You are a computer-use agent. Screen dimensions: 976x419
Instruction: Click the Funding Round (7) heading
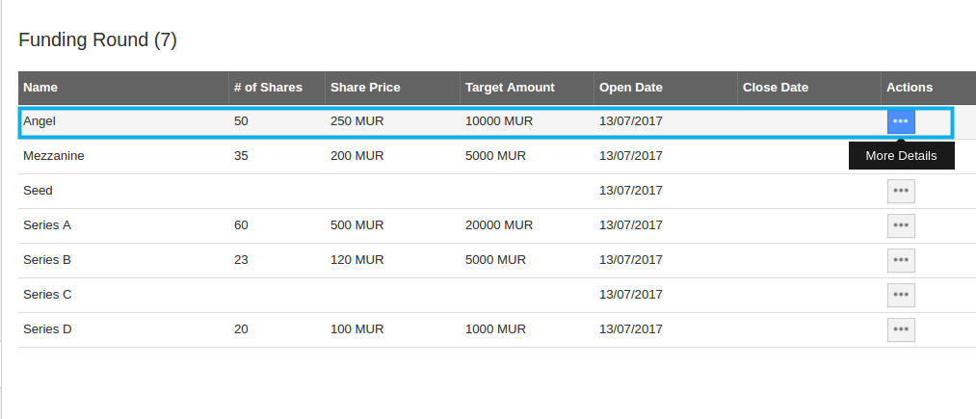tap(98, 40)
